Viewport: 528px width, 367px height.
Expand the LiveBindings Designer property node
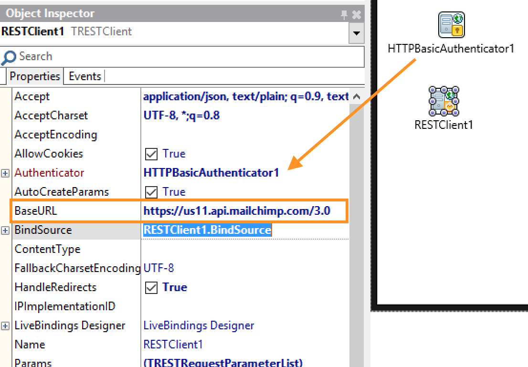coord(5,326)
